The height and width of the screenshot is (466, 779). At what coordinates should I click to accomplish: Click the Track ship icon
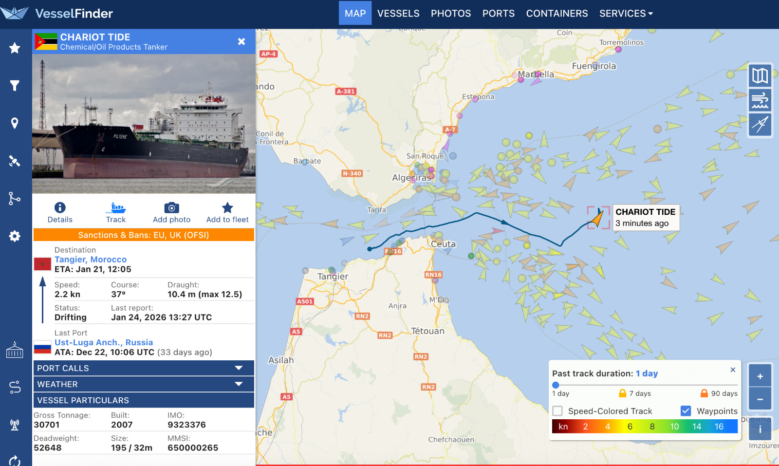coord(116,208)
